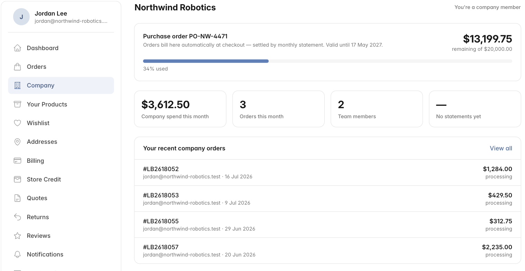
Task: Click View all recent company orders
Action: (501, 148)
